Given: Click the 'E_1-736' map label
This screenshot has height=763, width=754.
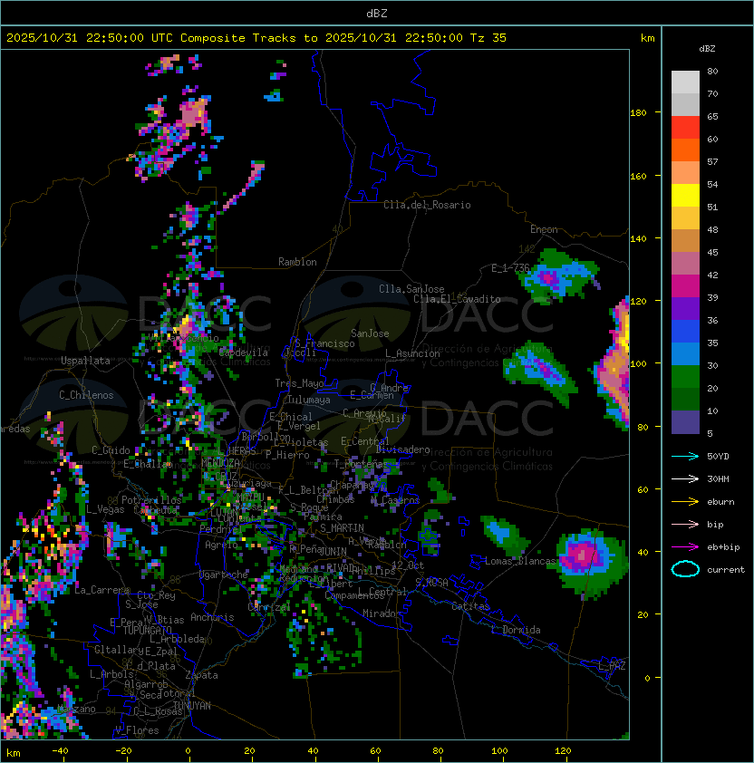Looking at the screenshot, I should (x=510, y=268).
